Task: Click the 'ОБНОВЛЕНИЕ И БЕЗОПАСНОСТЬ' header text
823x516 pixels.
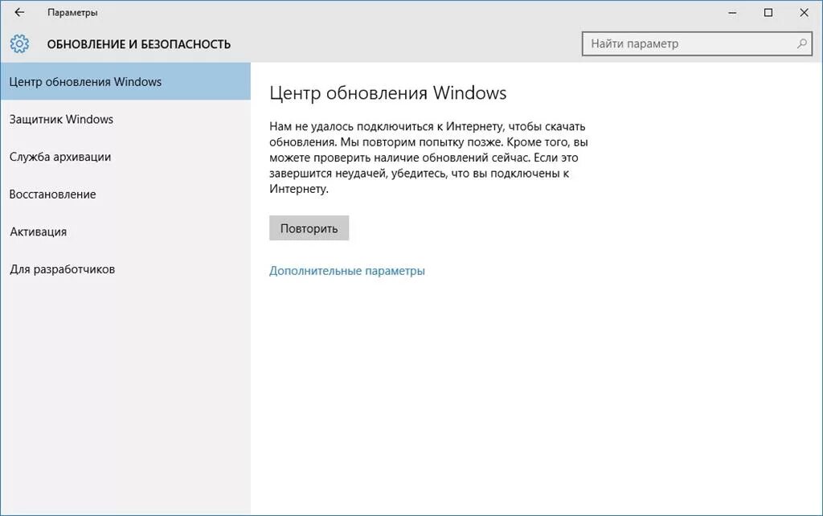Action: coord(138,44)
